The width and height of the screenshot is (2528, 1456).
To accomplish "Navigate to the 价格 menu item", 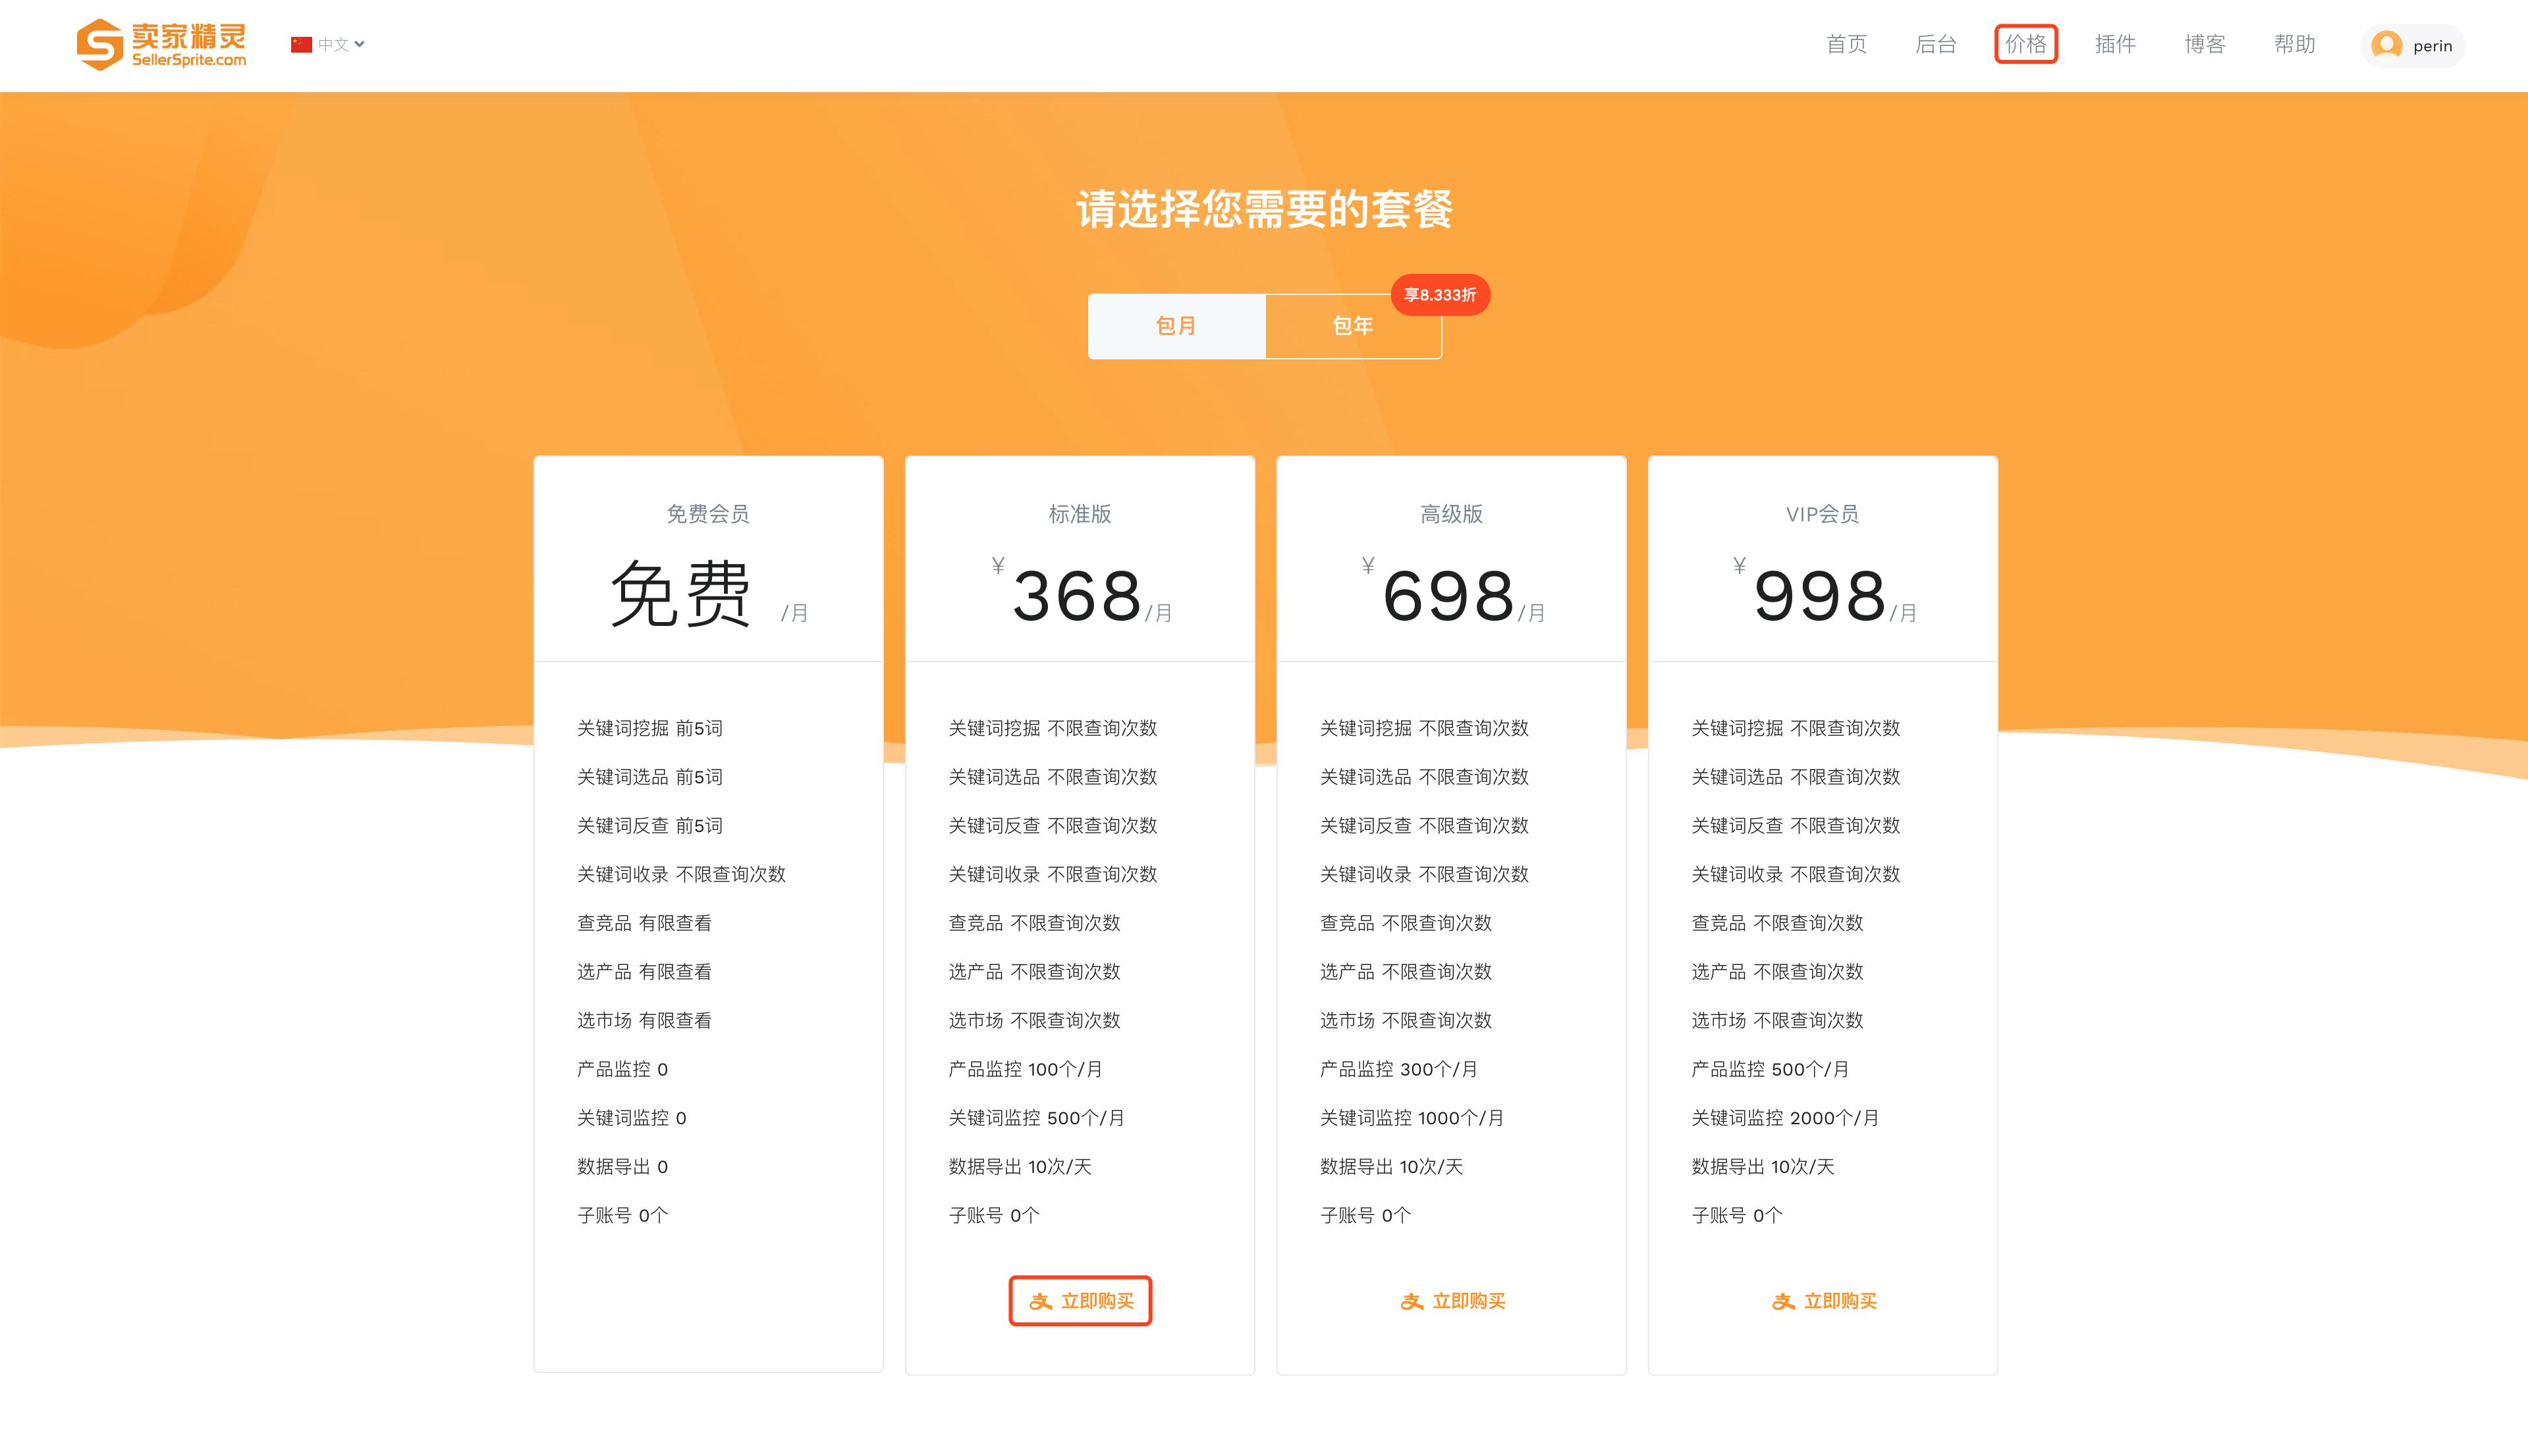I will (x=2026, y=44).
